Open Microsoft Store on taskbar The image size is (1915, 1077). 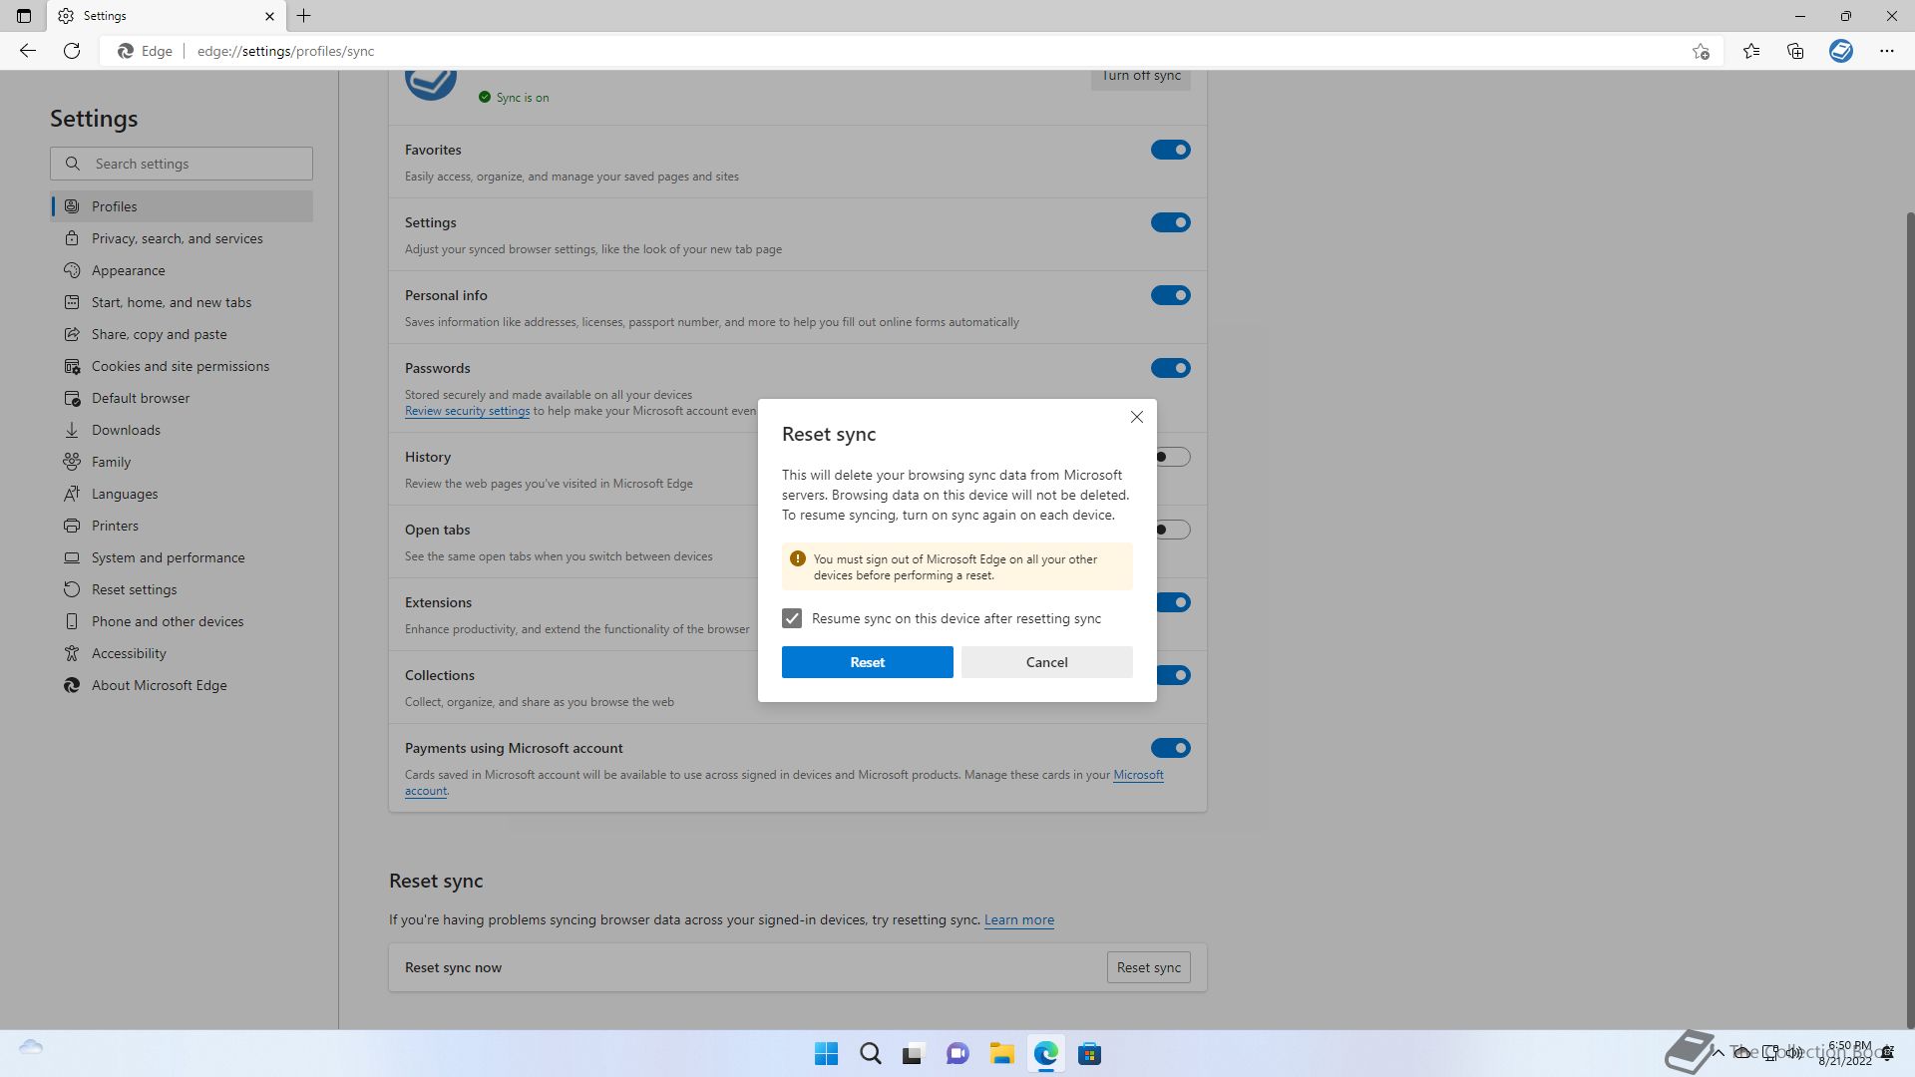click(x=1089, y=1054)
